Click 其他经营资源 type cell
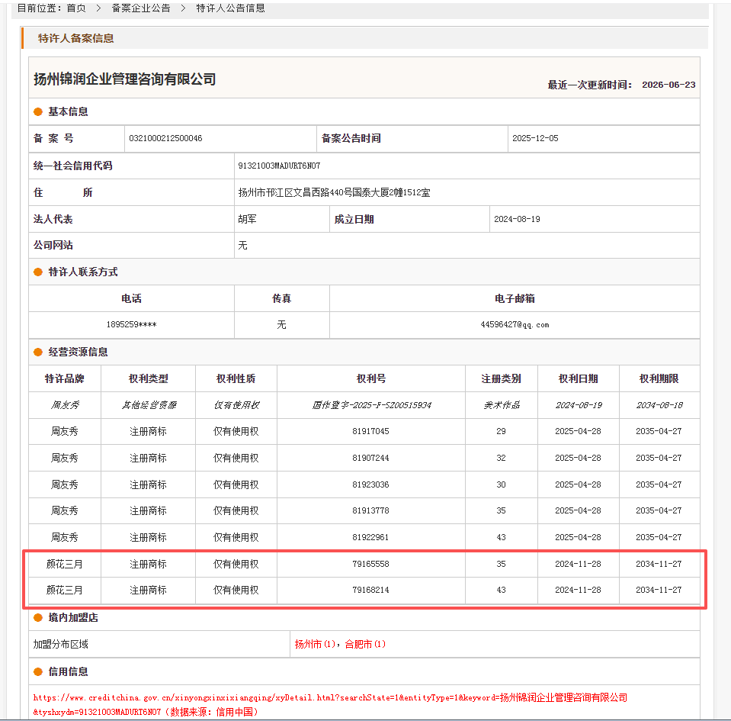The width and height of the screenshot is (731, 721). (x=148, y=405)
